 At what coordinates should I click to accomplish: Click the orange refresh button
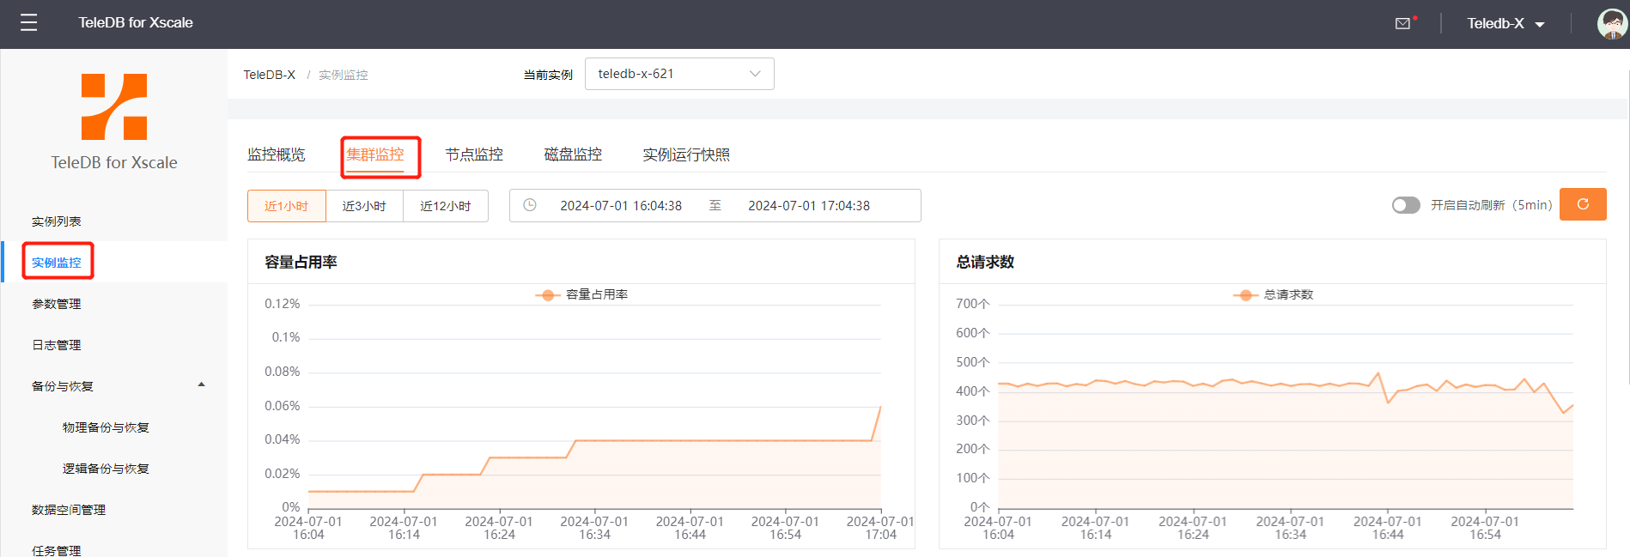click(x=1582, y=205)
